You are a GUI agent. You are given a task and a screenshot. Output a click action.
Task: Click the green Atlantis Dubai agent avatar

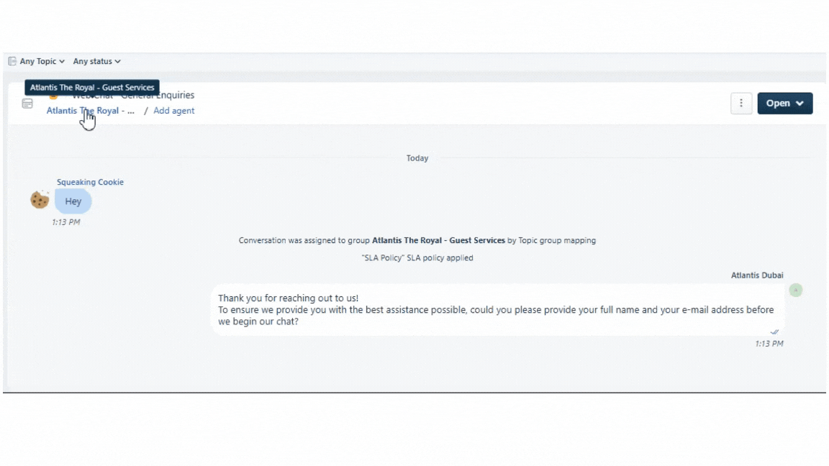pos(796,290)
